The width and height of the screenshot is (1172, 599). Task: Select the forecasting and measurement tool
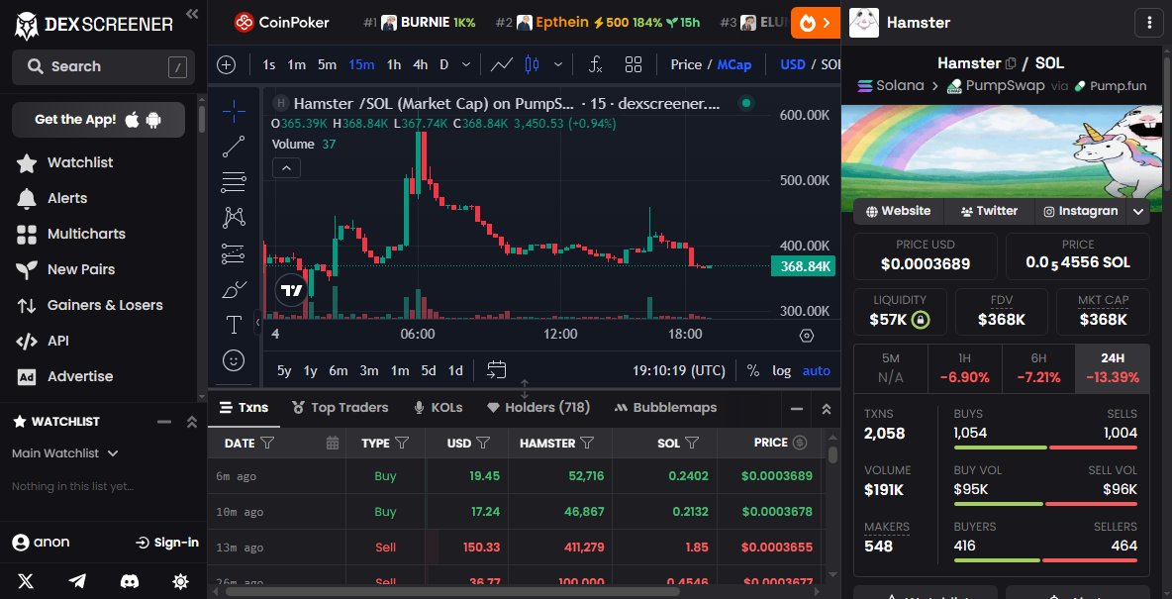click(x=234, y=253)
